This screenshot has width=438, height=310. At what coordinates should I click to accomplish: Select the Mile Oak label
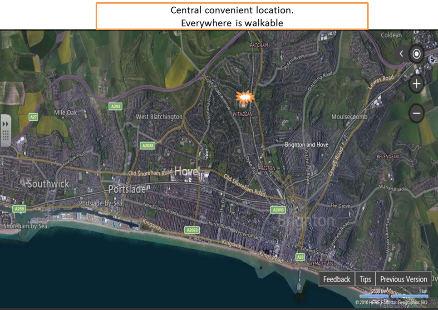tap(65, 113)
